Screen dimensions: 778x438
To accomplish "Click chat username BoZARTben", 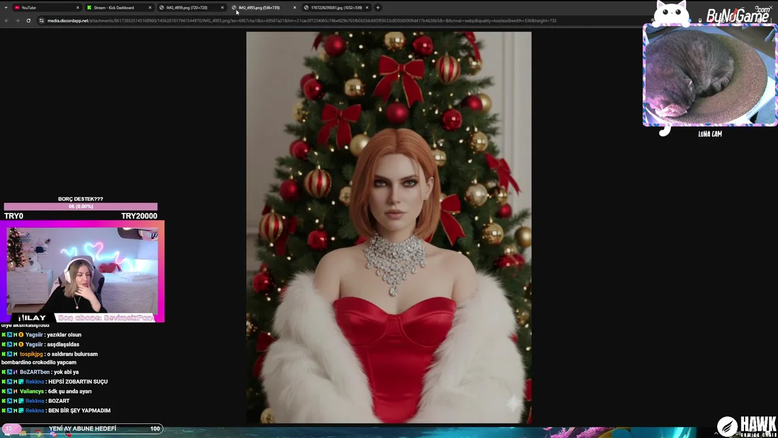I will 34,372.
